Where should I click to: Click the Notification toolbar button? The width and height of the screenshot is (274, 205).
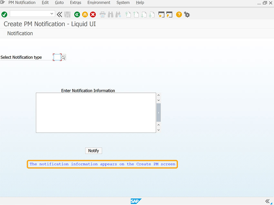[20, 34]
